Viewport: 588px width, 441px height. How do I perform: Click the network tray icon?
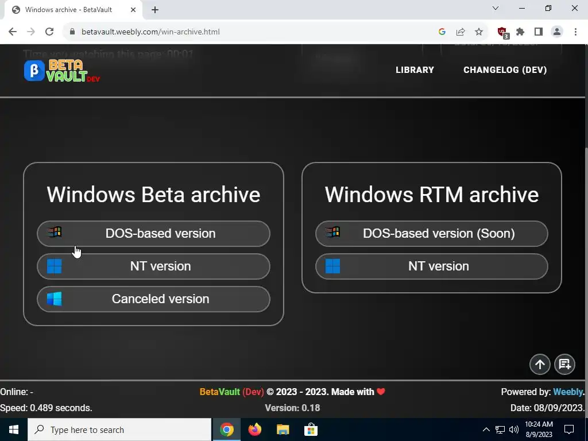[x=500, y=430]
